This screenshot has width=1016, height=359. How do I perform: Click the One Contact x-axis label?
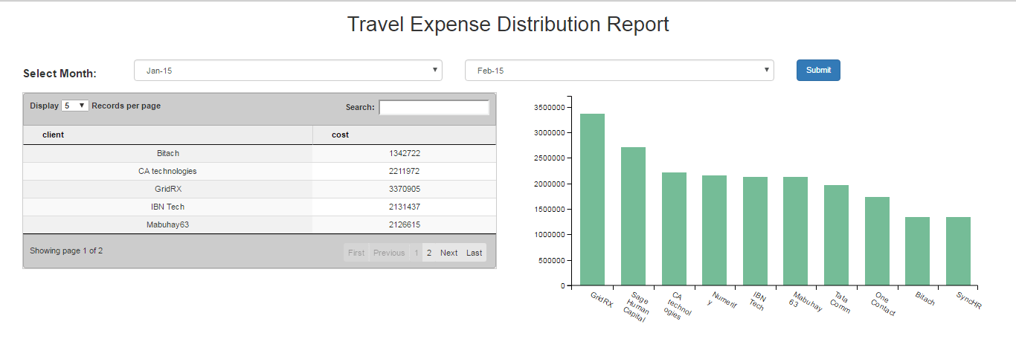pyautogui.click(x=882, y=304)
